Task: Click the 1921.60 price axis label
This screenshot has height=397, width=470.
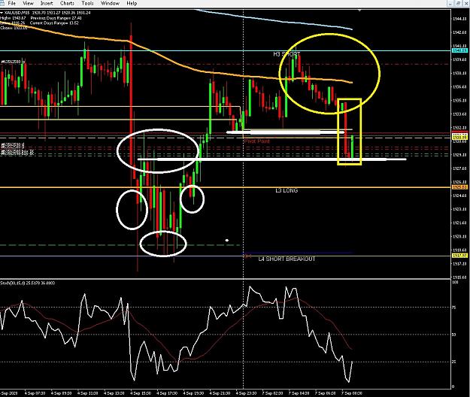Action: click(460, 223)
